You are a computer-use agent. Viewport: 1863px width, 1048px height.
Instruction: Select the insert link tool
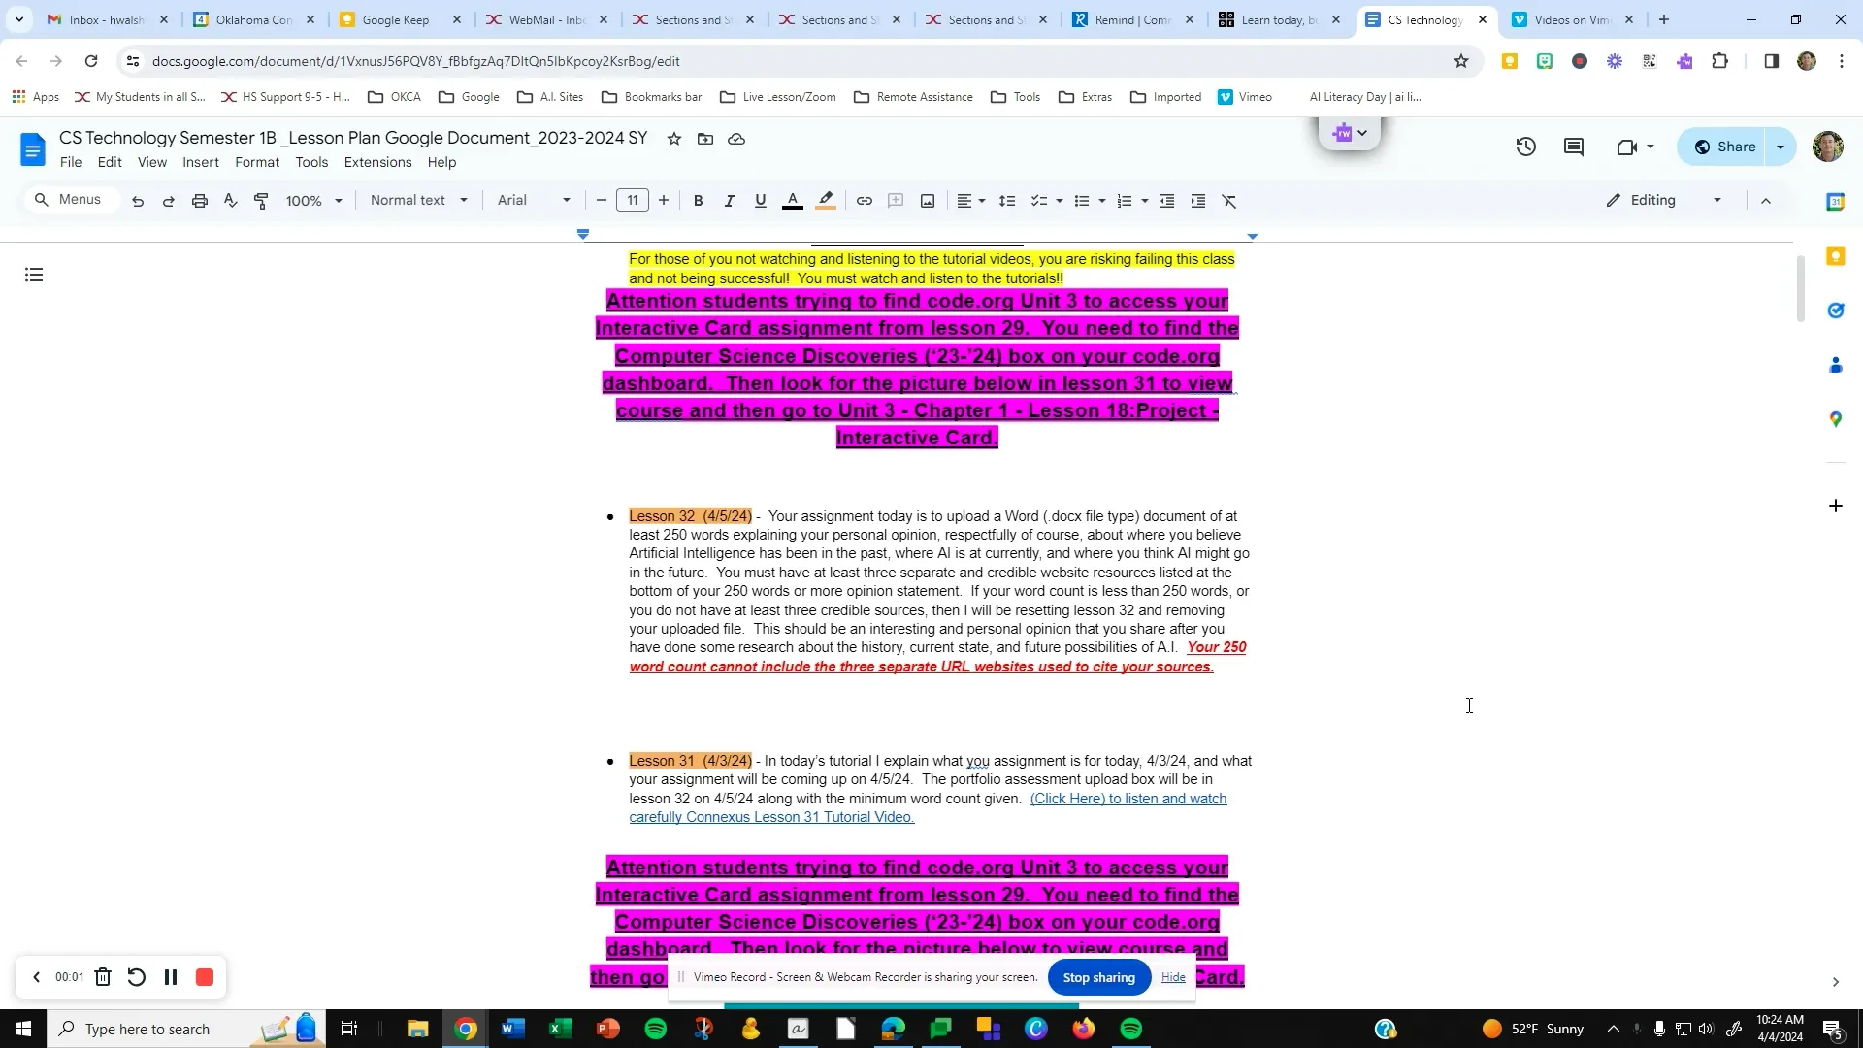click(x=865, y=200)
